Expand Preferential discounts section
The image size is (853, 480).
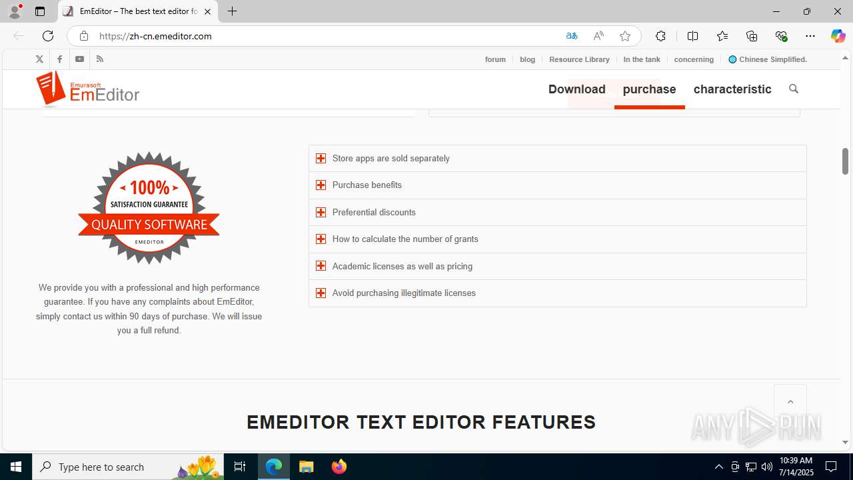(x=558, y=213)
